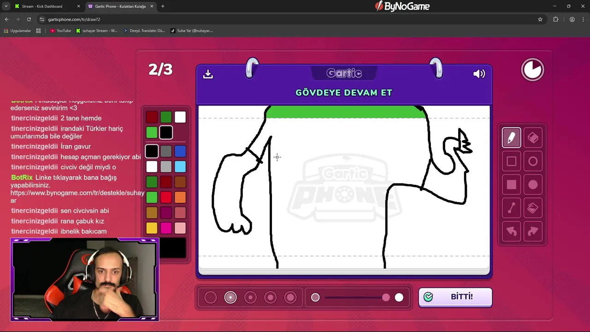Download the drawing with the save icon

click(x=208, y=74)
